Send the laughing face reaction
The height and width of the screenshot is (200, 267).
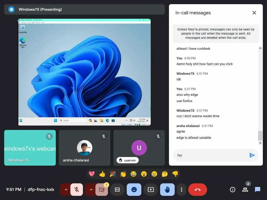133,174
